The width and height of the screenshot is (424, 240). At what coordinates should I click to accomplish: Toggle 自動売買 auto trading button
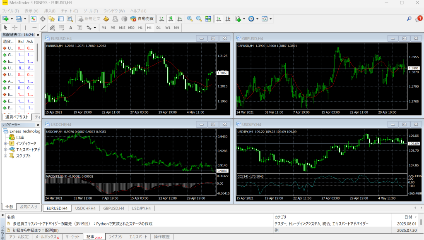[142, 19]
